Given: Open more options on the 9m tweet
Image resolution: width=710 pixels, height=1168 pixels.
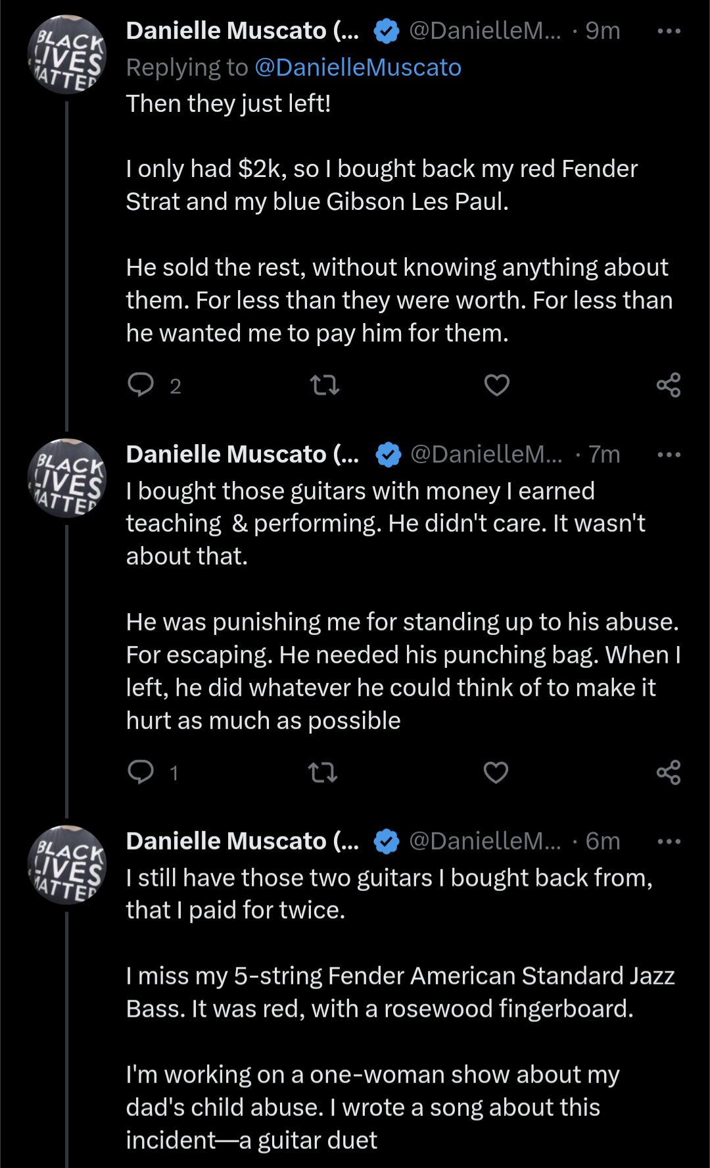Looking at the screenshot, I should (669, 31).
